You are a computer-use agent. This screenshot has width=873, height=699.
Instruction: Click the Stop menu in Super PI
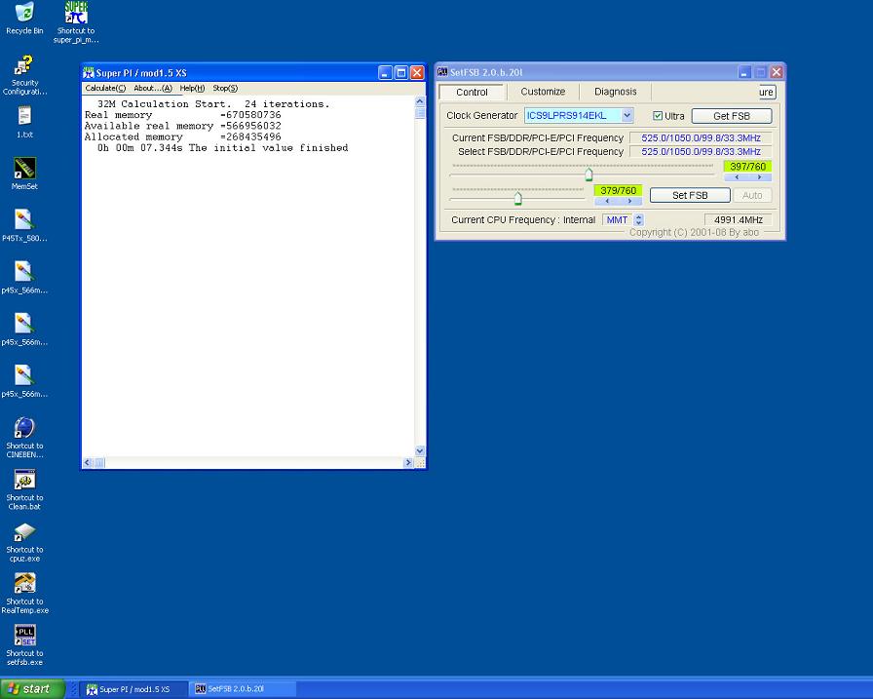point(225,88)
